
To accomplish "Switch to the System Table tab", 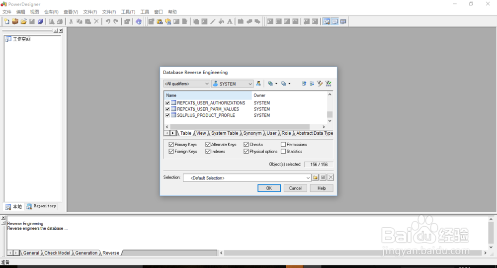I will pos(225,133).
